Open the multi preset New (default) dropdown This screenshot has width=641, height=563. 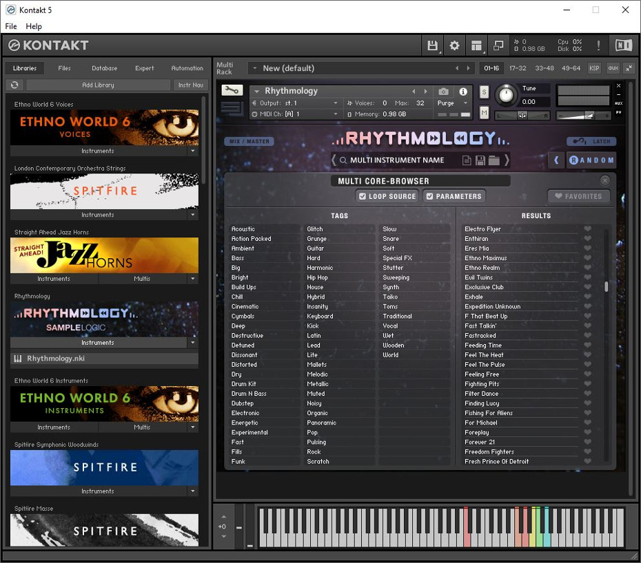[255, 68]
